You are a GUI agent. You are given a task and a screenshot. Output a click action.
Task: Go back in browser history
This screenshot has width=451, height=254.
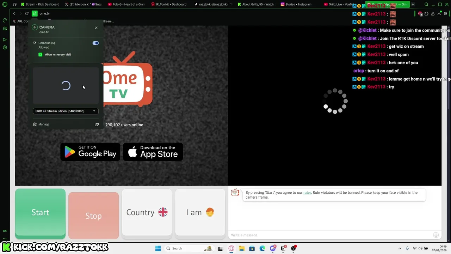pyautogui.click(x=14, y=13)
